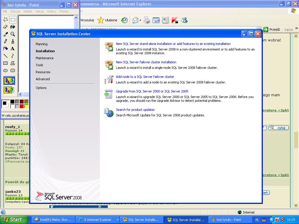Open the Edycja menu in Paint
Viewport: 299px width, 224px height.
tap(15, 11)
